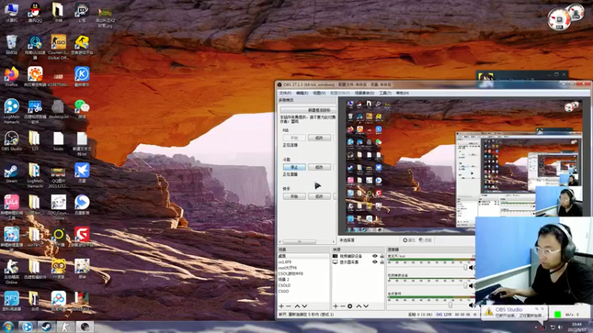Image resolution: width=593 pixels, height=333 pixels.
Task: Select the 场景 2 scene
Action: pyautogui.click(x=304, y=280)
